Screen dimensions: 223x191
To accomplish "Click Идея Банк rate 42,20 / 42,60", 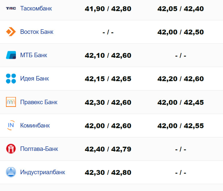I will pyautogui.click(x=180, y=79).
